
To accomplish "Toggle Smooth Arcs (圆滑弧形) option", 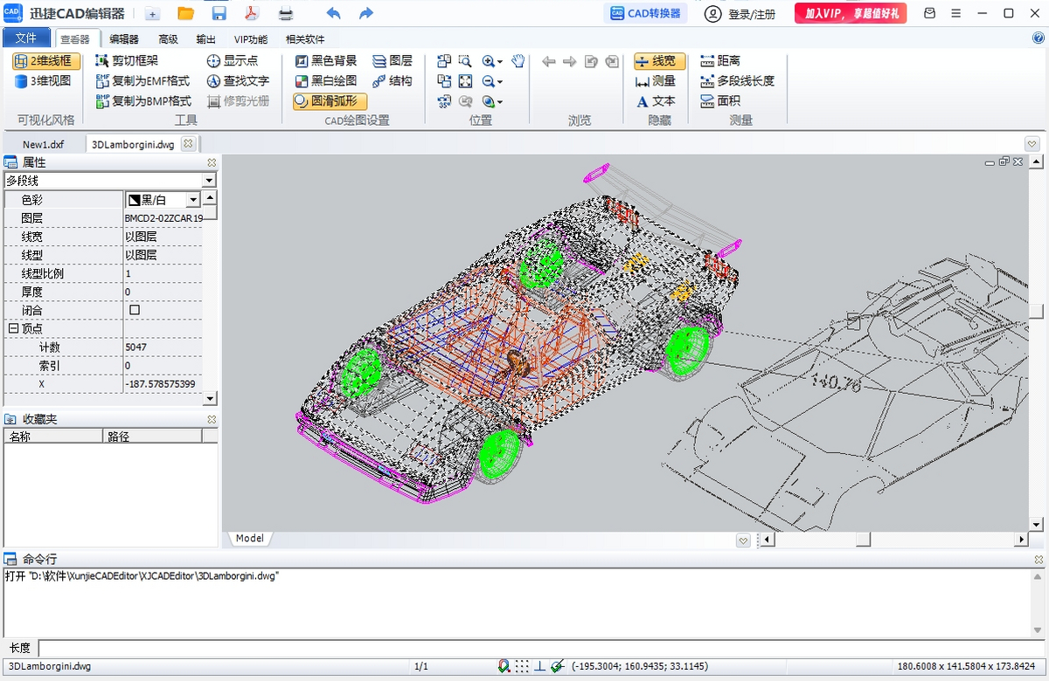I will pos(330,101).
